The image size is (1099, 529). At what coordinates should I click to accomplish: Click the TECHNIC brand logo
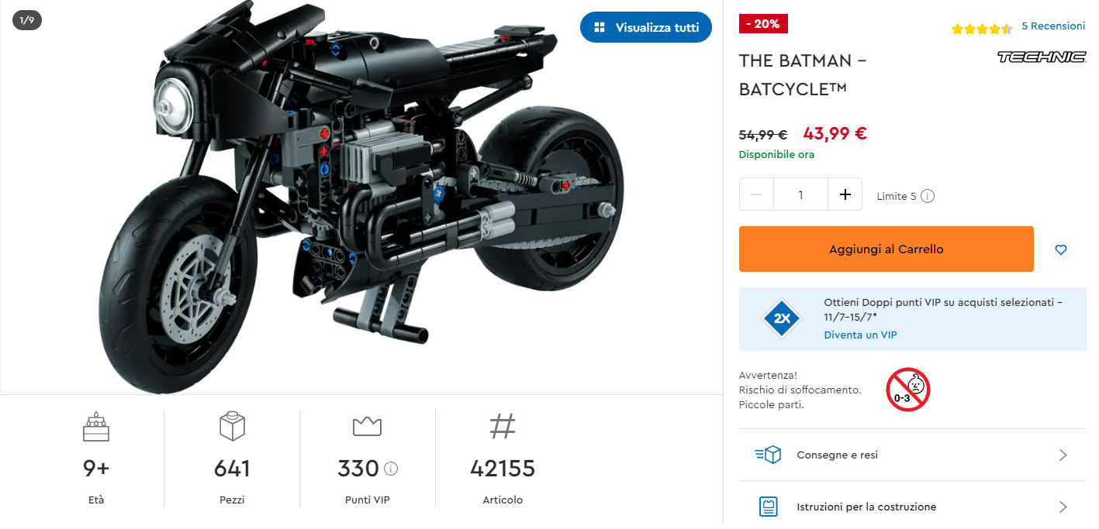click(1041, 57)
